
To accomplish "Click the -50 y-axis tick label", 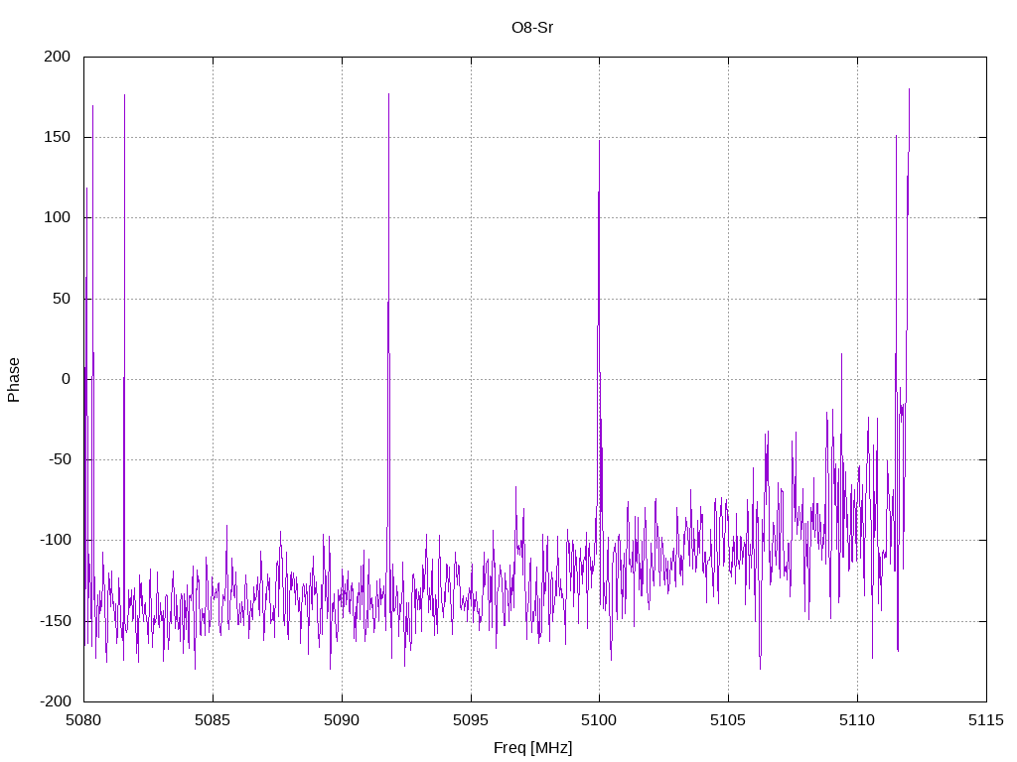I will click(x=59, y=459).
